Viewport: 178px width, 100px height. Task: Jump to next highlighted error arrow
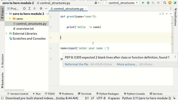point(171,14)
